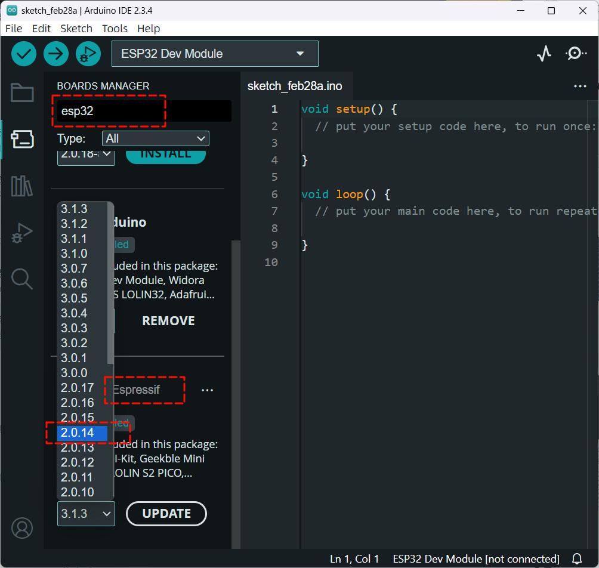Image resolution: width=599 pixels, height=568 pixels.
Task: Open the Tools menu
Action: tap(115, 29)
